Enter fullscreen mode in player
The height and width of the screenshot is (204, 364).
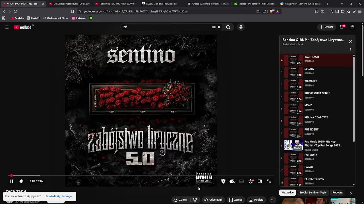[269, 181]
